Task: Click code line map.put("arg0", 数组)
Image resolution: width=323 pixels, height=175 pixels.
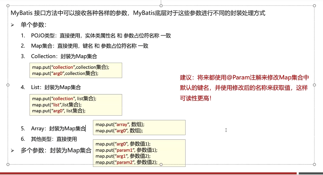Action: [x=119, y=131]
